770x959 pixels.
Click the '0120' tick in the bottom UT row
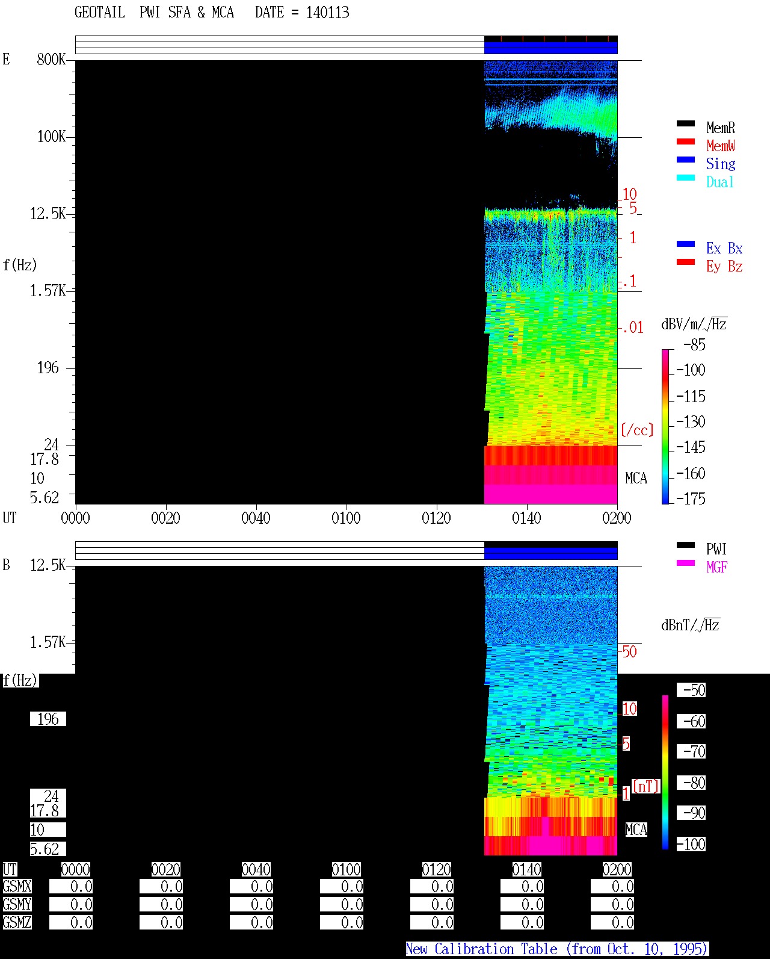pyautogui.click(x=436, y=870)
